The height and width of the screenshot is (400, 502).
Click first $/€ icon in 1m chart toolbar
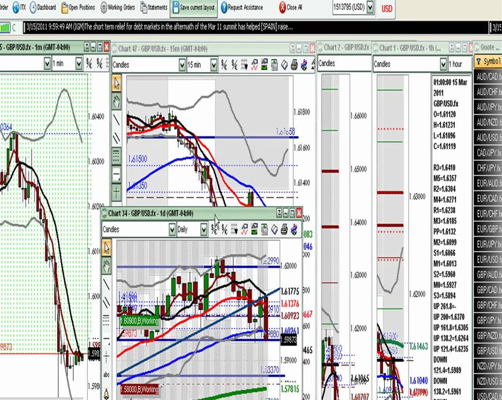coord(89,64)
